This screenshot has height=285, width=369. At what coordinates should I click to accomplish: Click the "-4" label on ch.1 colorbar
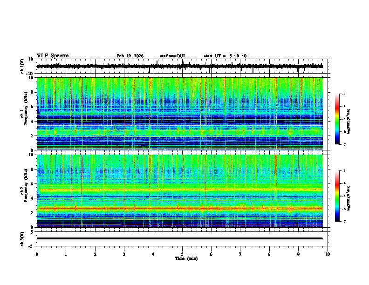[344, 107]
